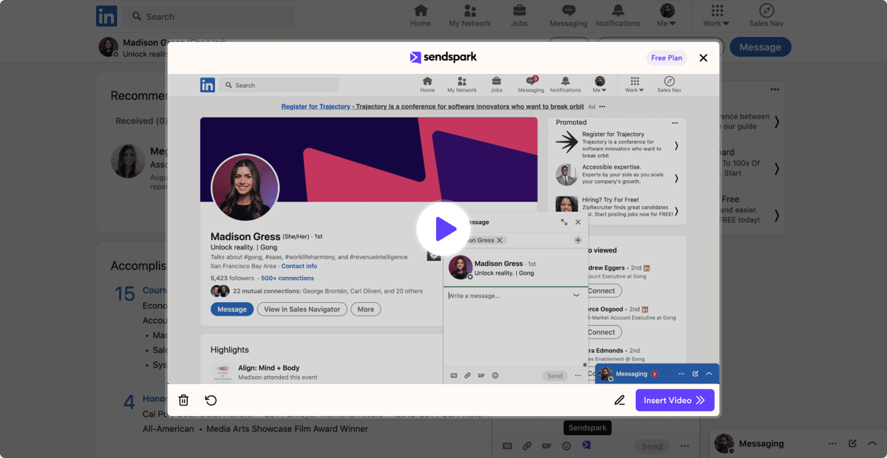Restart the recording using the redo icon
The image size is (887, 458).
coord(211,400)
